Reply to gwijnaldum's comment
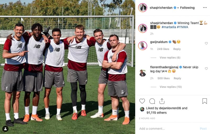Image resolution: width=210 pixels, height=134 pixels. click(x=177, y=49)
